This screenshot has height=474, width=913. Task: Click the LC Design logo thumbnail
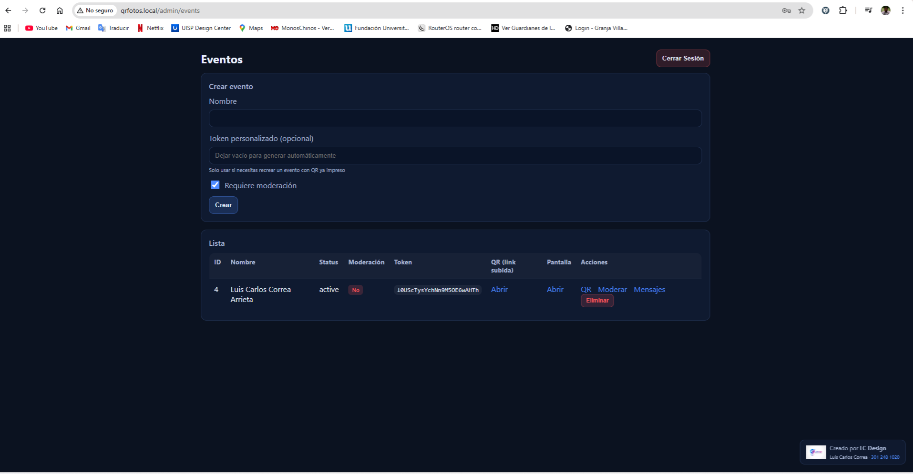pos(816,452)
